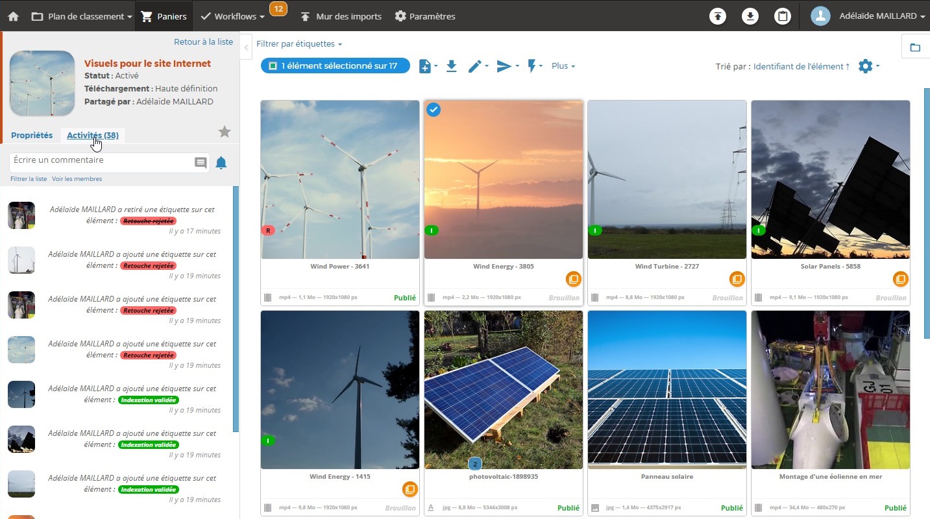Collapse the left side panel arrow
930x519 pixels.
[x=247, y=47]
